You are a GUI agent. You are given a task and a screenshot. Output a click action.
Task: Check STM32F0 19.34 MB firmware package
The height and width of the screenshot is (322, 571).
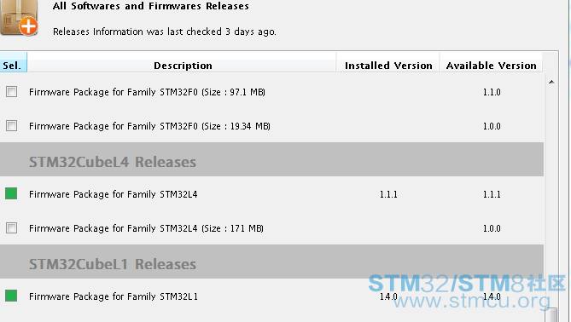click(x=11, y=126)
